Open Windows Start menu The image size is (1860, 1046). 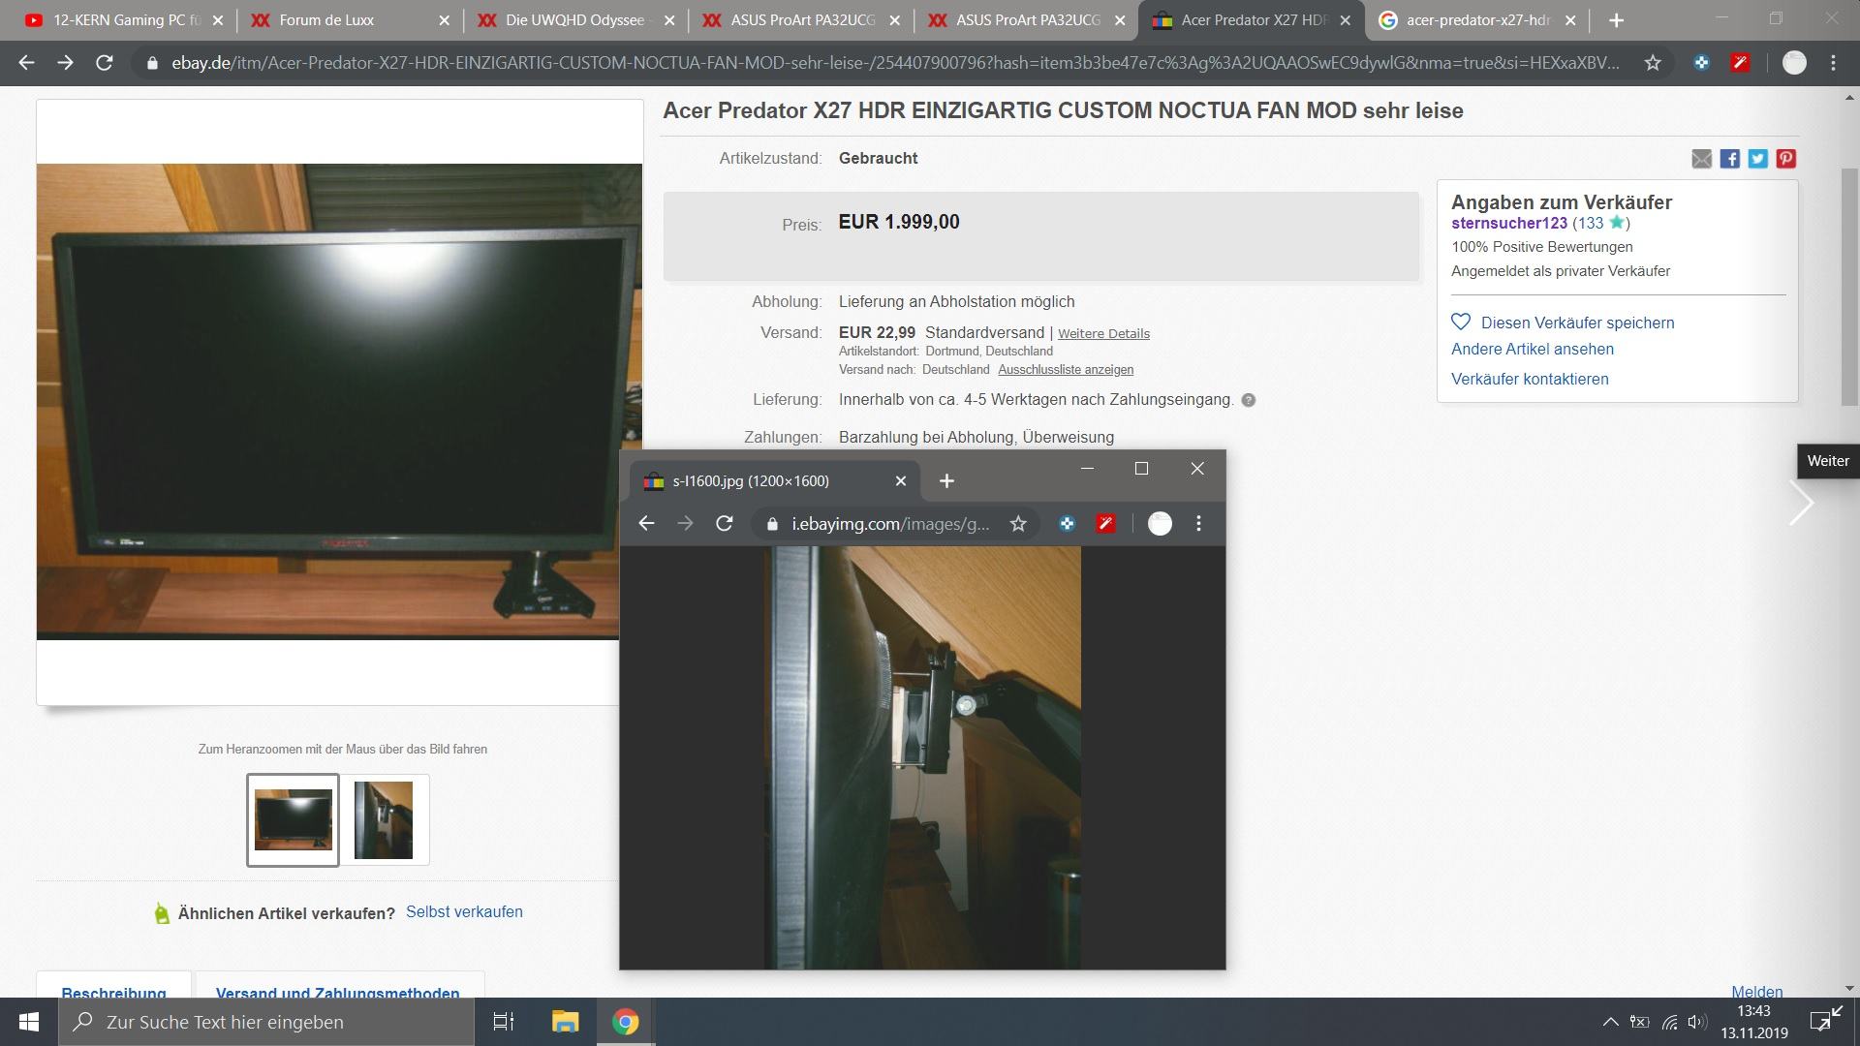pos(28,1022)
